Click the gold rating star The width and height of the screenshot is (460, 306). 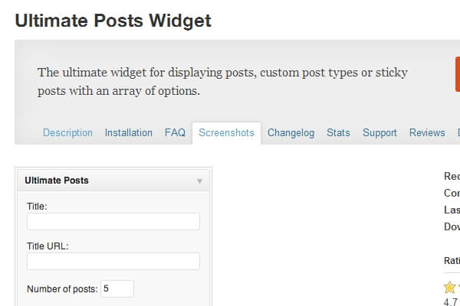click(450, 288)
